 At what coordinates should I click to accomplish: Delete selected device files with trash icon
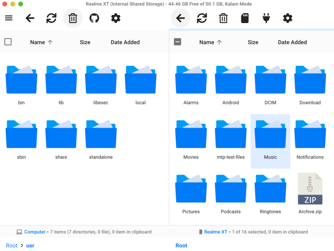pos(223,18)
